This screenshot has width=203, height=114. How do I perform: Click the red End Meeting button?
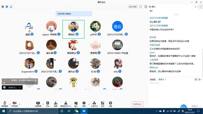pos(137,104)
